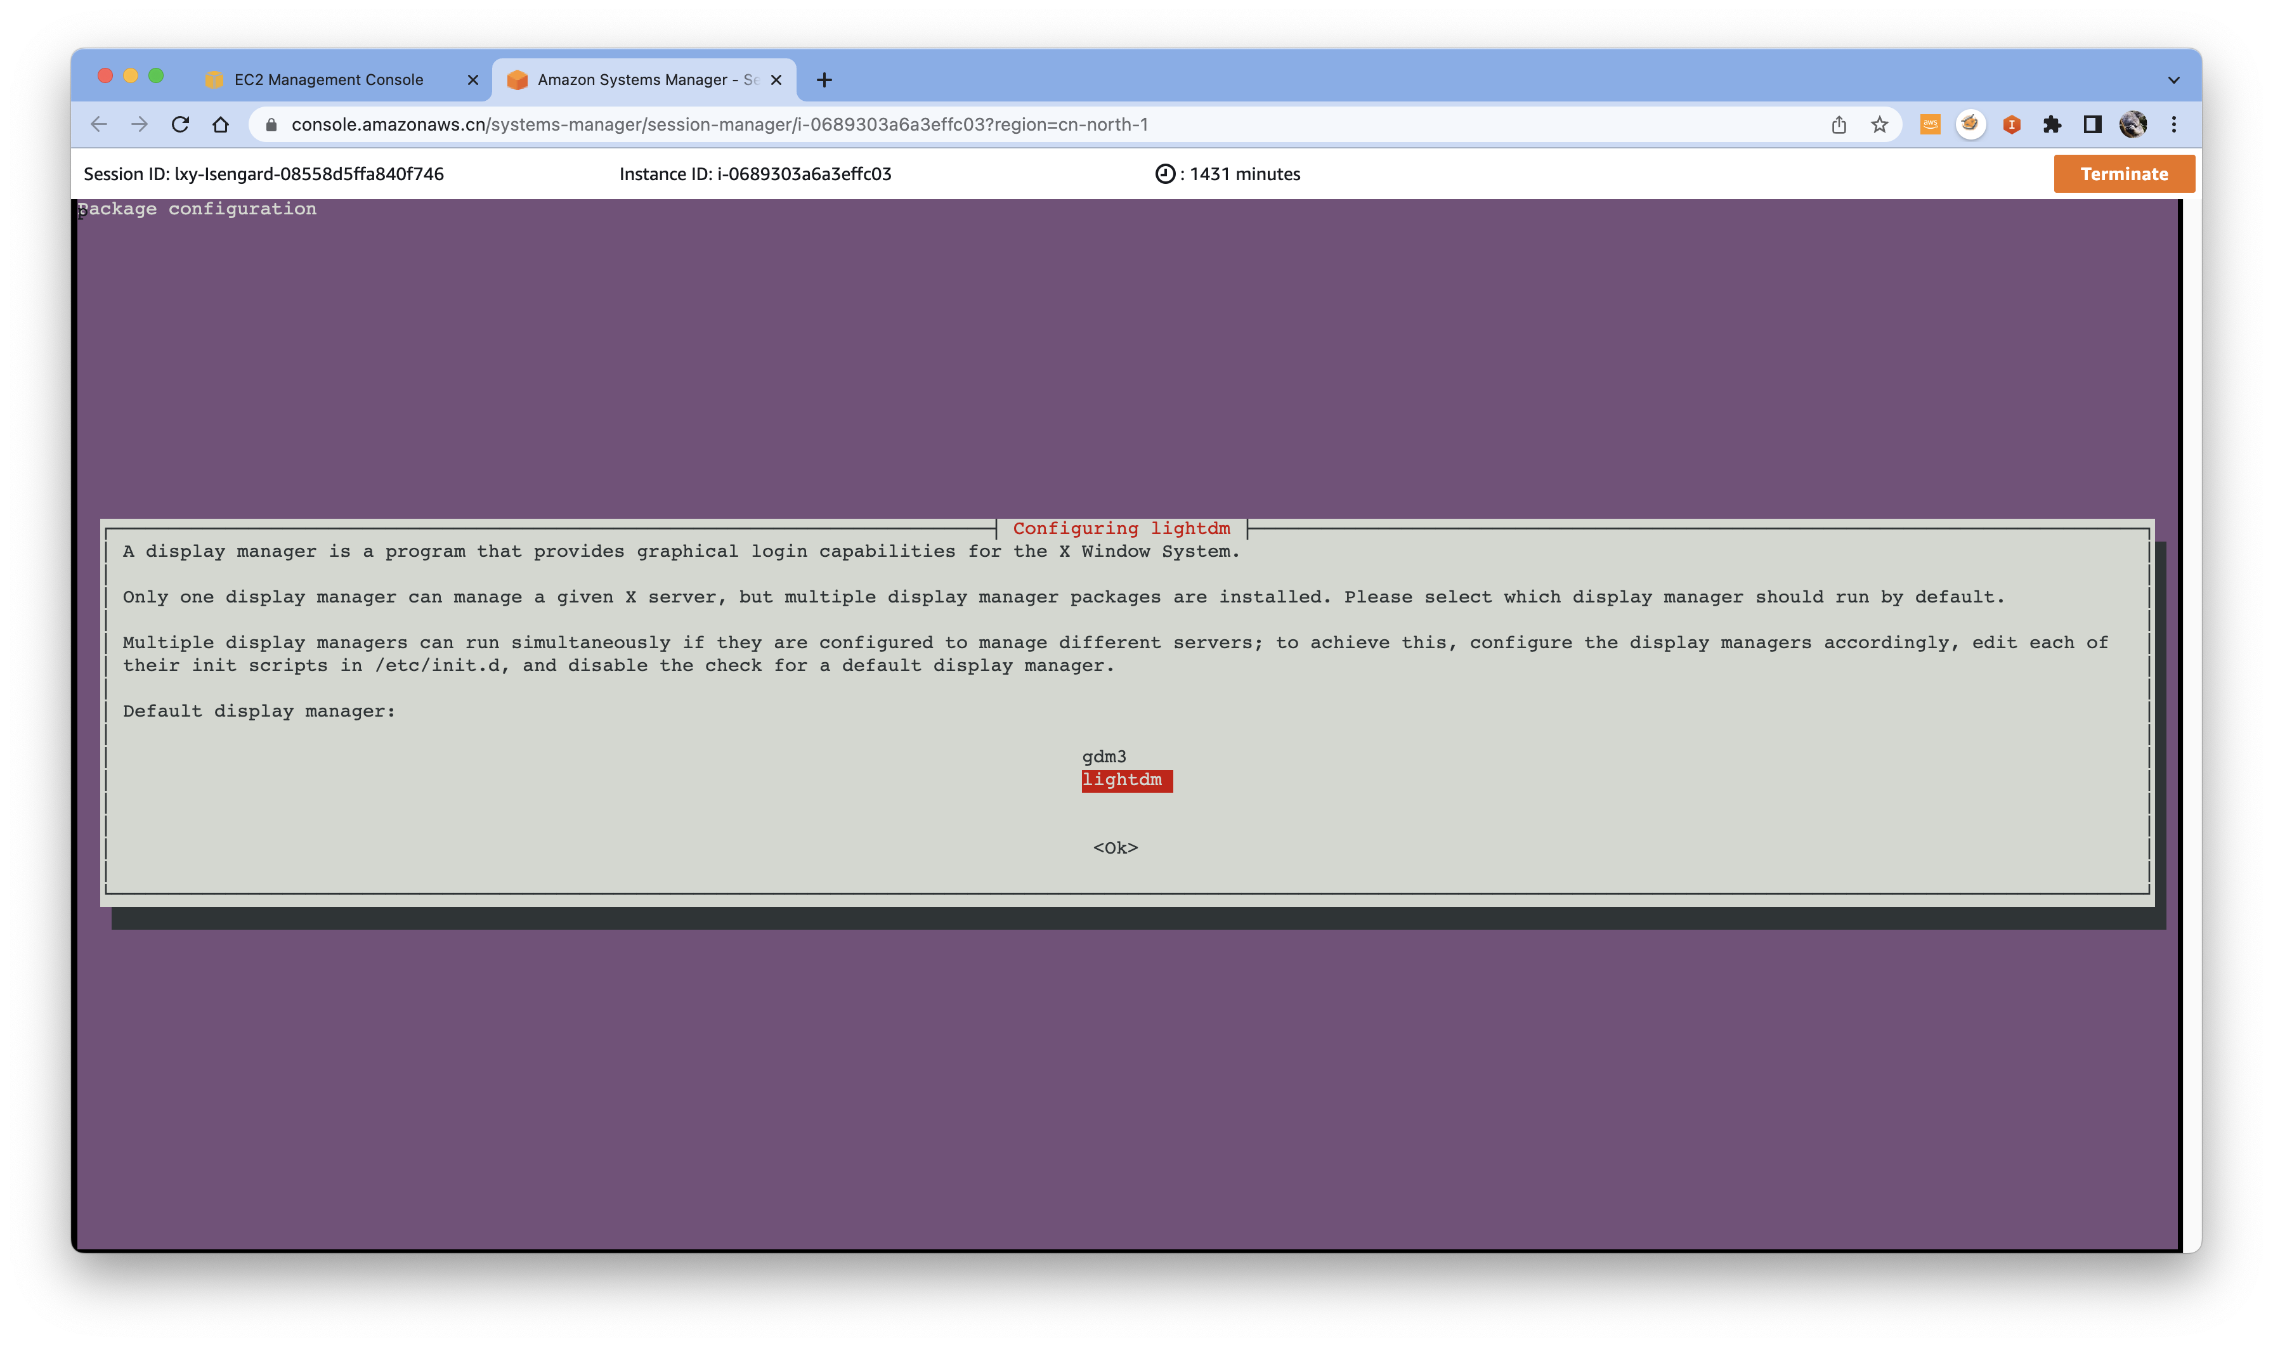Click the 'Default display manager:' label
This screenshot has height=1347, width=2273.
[x=259, y=711]
